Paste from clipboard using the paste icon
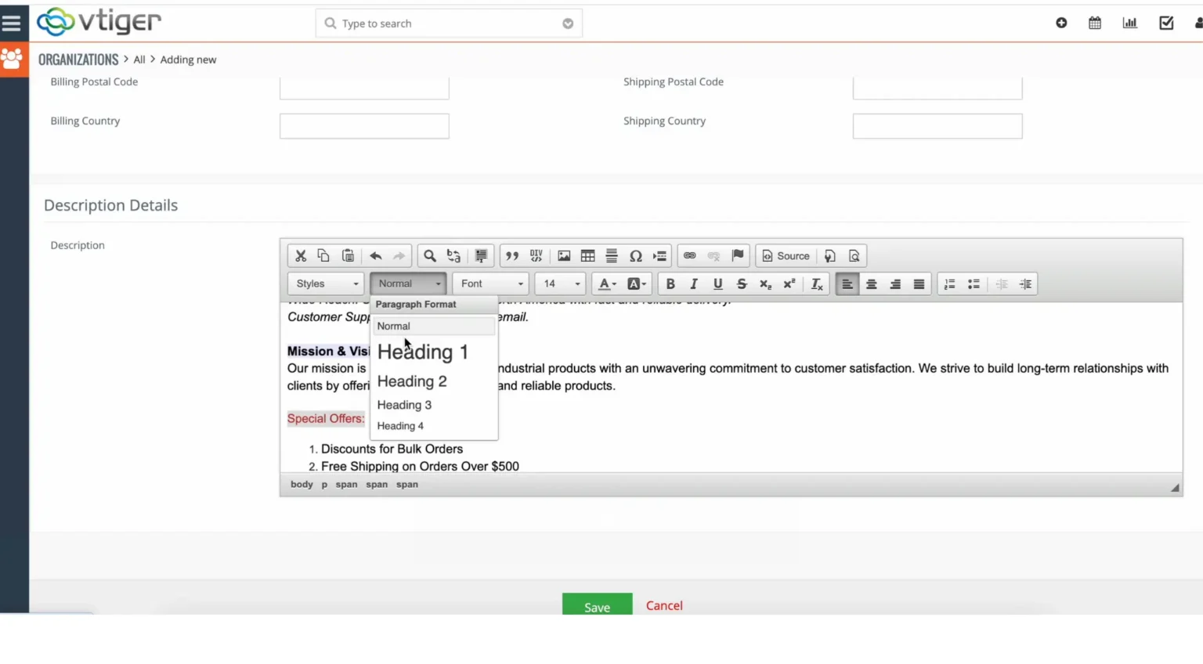This screenshot has width=1203, height=664. (x=348, y=255)
